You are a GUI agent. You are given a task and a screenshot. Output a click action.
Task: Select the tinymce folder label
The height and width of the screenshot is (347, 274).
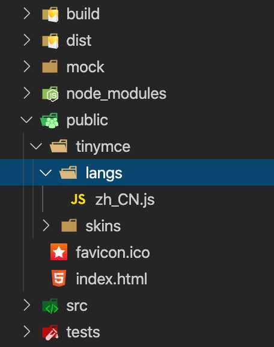click(103, 147)
